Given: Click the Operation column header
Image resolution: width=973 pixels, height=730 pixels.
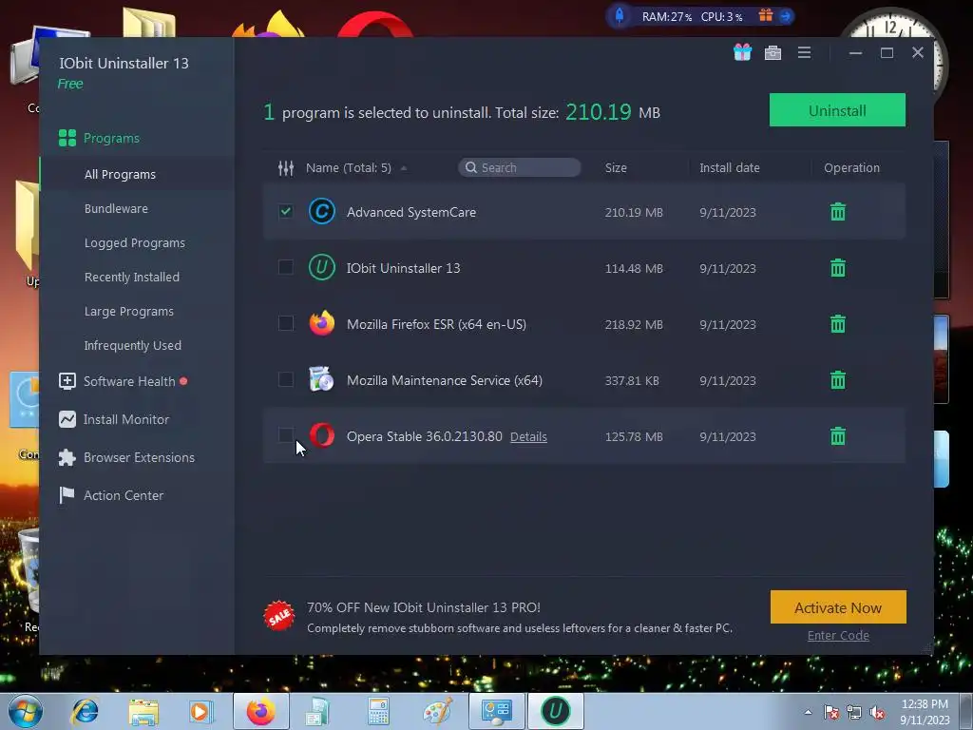Looking at the screenshot, I should 851,167.
